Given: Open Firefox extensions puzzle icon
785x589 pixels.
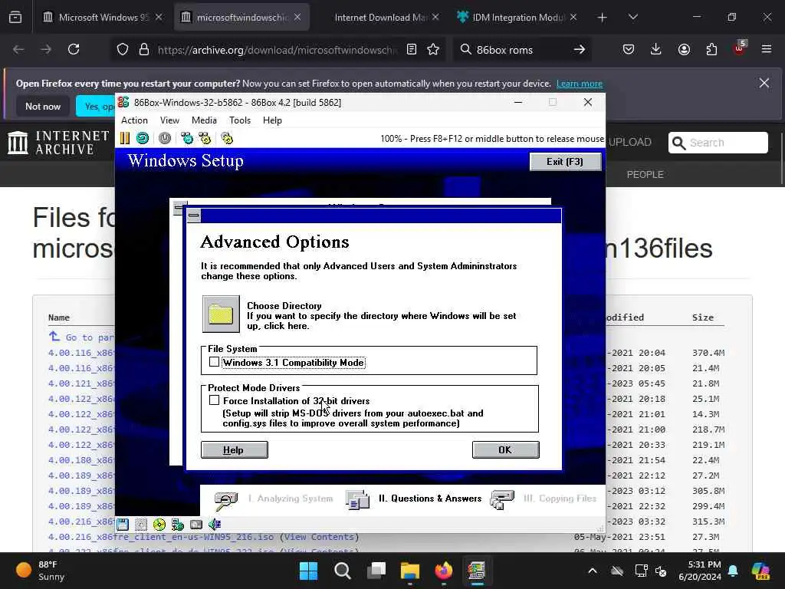Looking at the screenshot, I should [x=711, y=49].
